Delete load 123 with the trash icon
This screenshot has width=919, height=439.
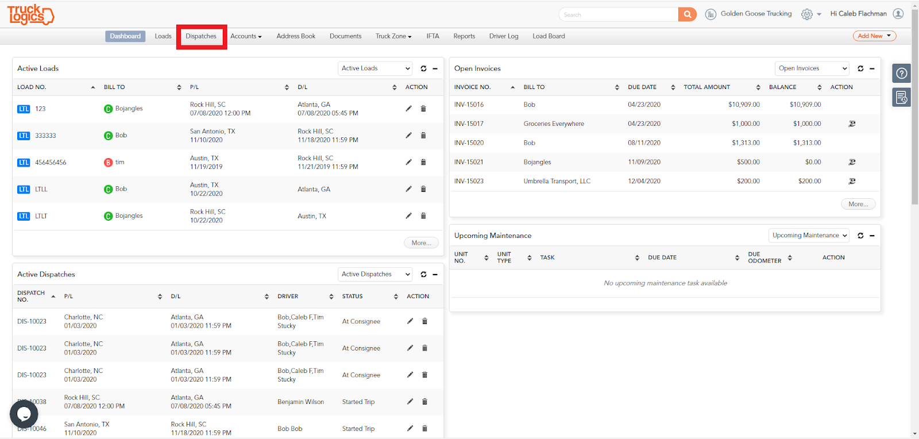pos(423,109)
